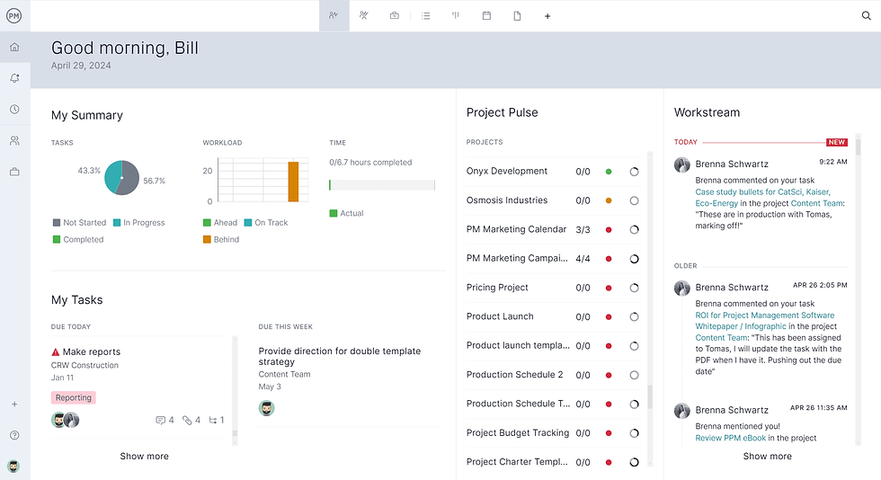Viewport: 881px width, 480px height.
Task: Expand Workstream with Show more
Action: 767,456
